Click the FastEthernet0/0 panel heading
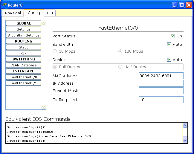 (x=118, y=28)
